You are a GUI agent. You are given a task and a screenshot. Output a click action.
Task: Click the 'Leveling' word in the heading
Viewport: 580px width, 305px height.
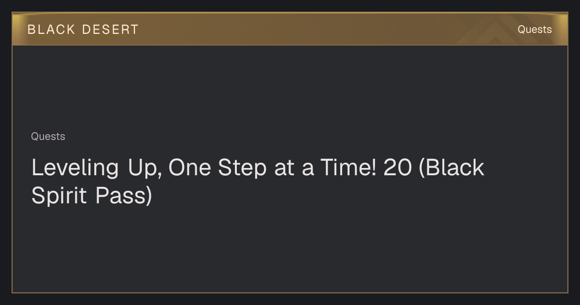point(75,168)
